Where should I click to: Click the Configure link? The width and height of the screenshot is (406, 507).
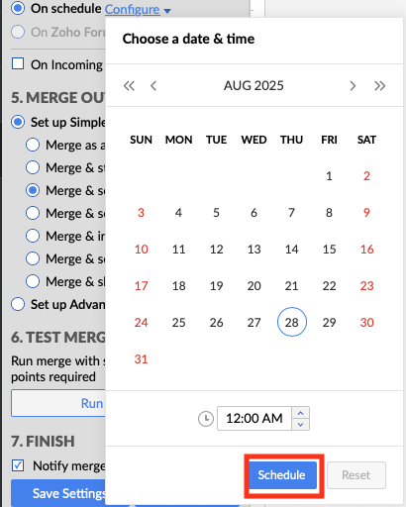pyautogui.click(x=133, y=9)
